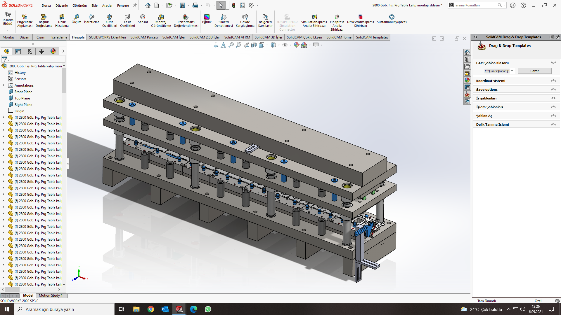Image resolution: width=561 pixels, height=315 pixels.
Task: Open the ConfigurationManager tab icon
Action: (30, 51)
